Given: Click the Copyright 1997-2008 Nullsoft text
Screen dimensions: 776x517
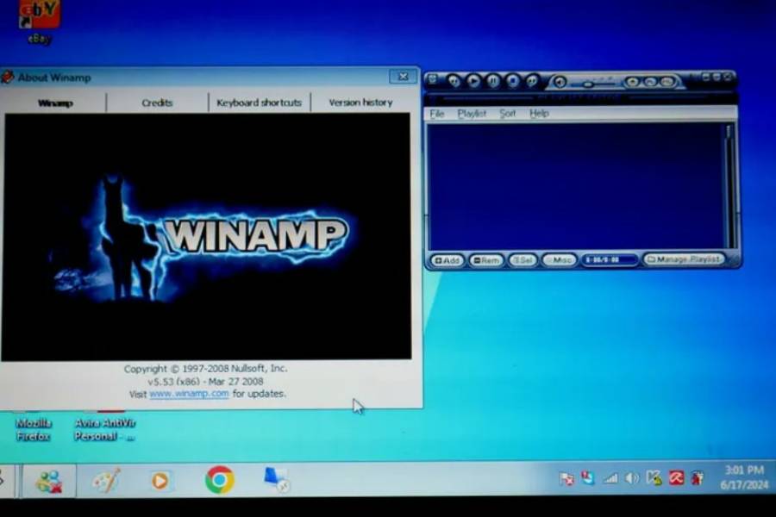Looking at the screenshot, I should (205, 369).
